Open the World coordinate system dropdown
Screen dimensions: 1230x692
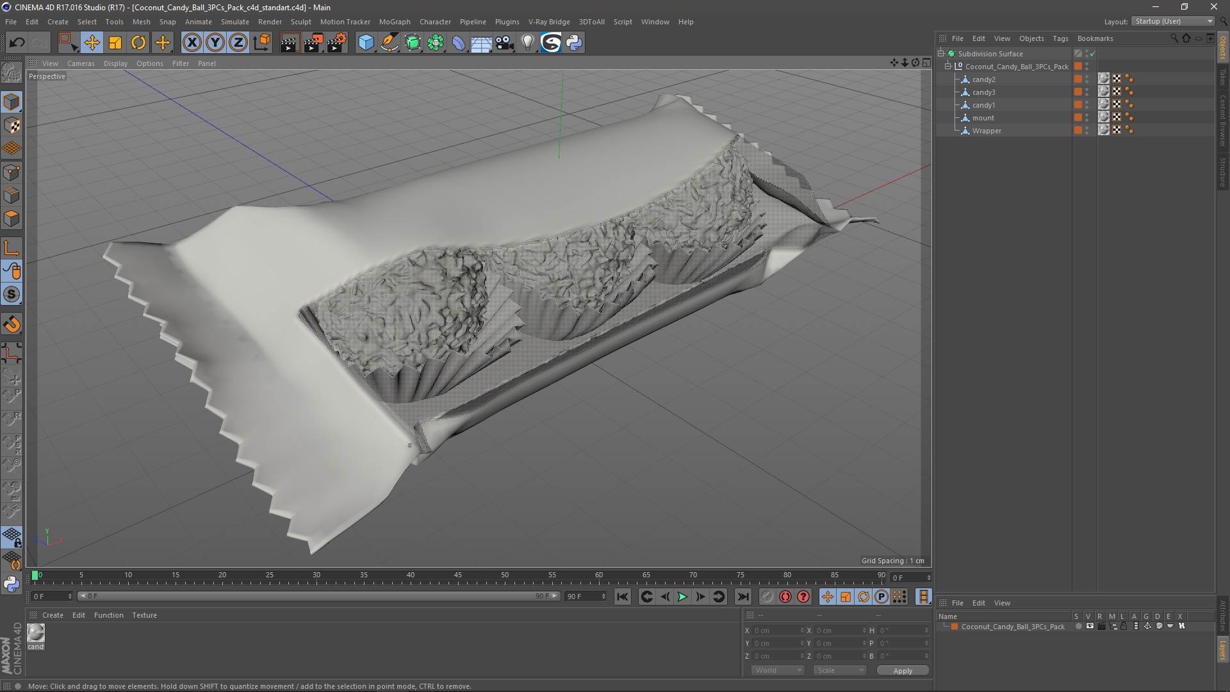point(778,670)
